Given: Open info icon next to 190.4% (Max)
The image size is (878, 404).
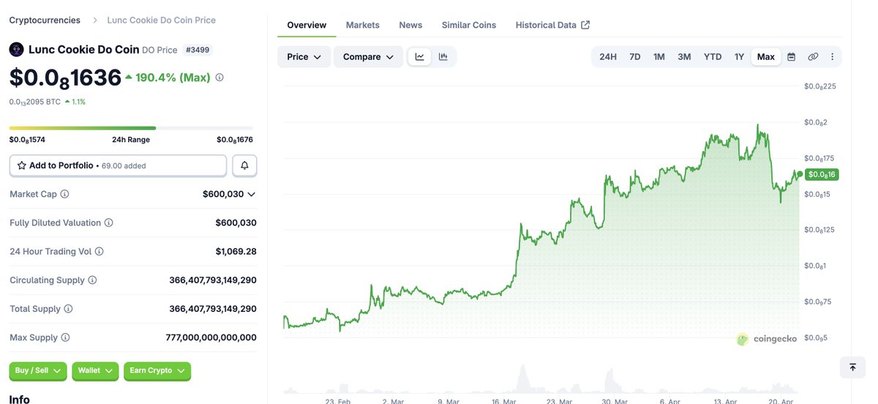Looking at the screenshot, I should coord(219,77).
